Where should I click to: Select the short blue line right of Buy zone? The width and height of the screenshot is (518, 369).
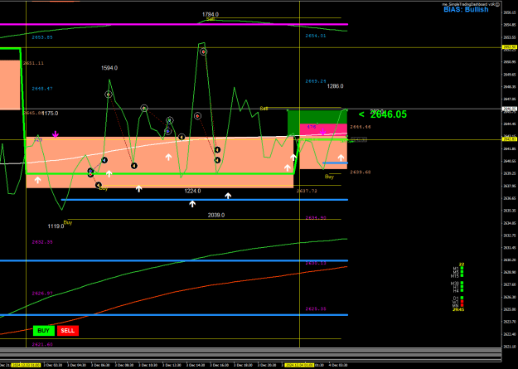(335, 163)
